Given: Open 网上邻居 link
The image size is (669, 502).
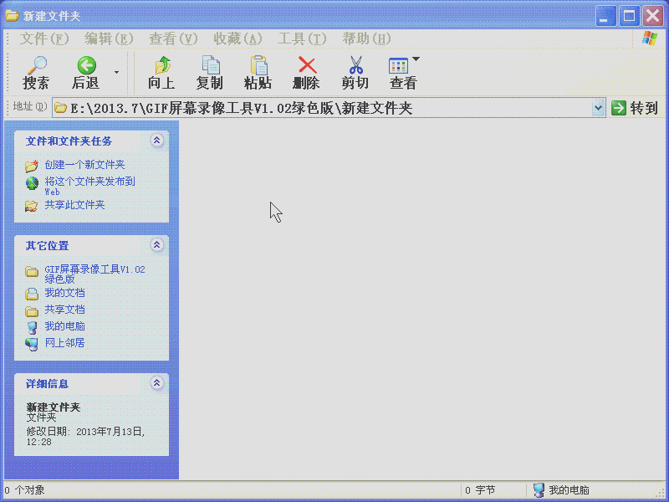Looking at the screenshot, I should (65, 343).
